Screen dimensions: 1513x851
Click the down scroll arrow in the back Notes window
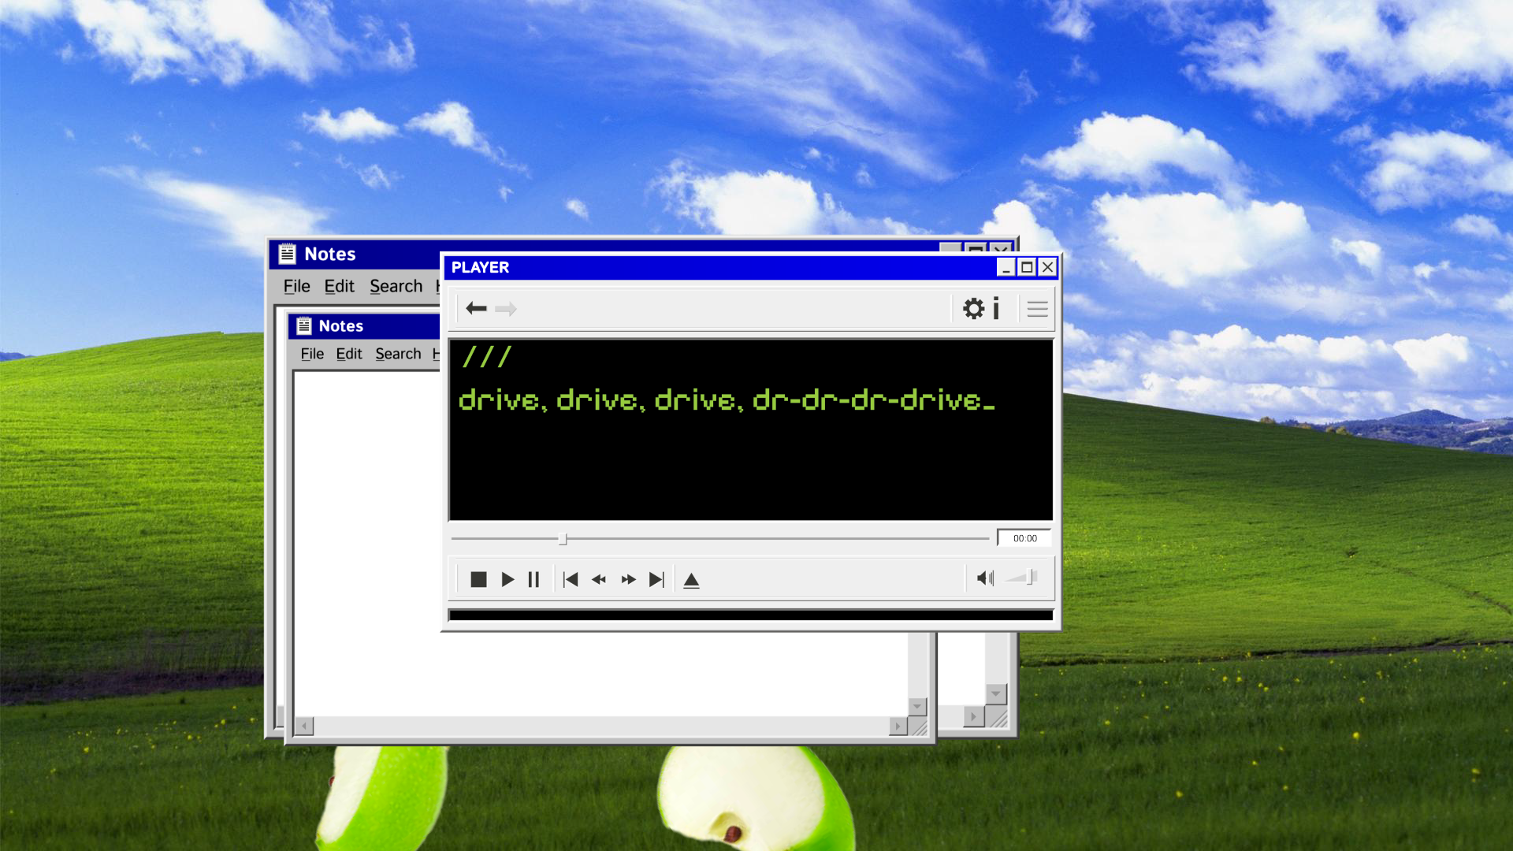point(996,693)
